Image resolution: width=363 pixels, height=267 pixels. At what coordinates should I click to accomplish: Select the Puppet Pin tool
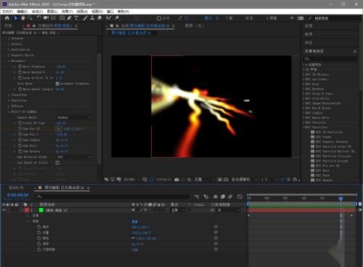coord(117,18)
